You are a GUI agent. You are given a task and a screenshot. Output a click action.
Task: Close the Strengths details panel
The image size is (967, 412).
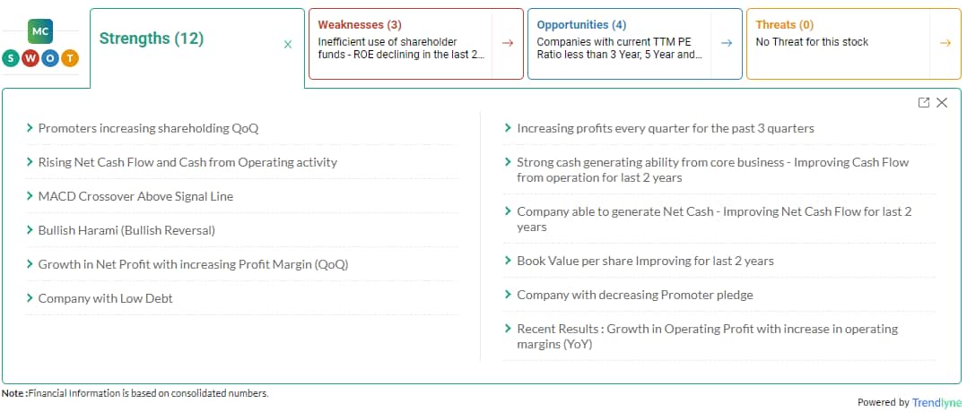942,103
